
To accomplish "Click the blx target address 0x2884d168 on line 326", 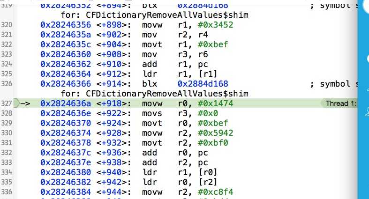I will [203, 84].
